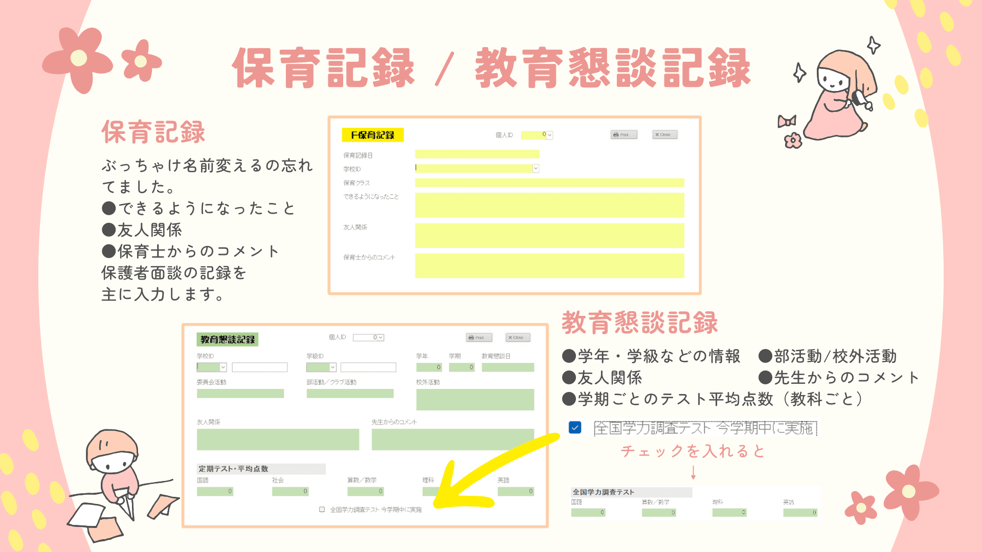Click the 学年 number field
The image size is (982, 552).
pos(429,367)
